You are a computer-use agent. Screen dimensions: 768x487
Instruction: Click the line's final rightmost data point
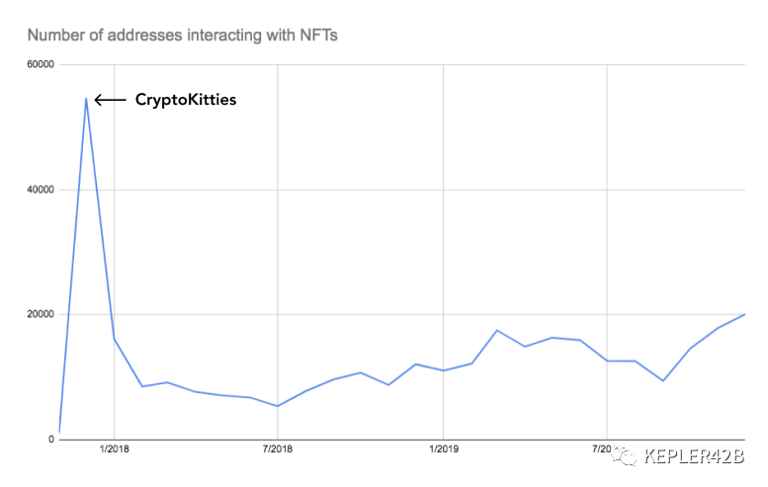point(744,314)
